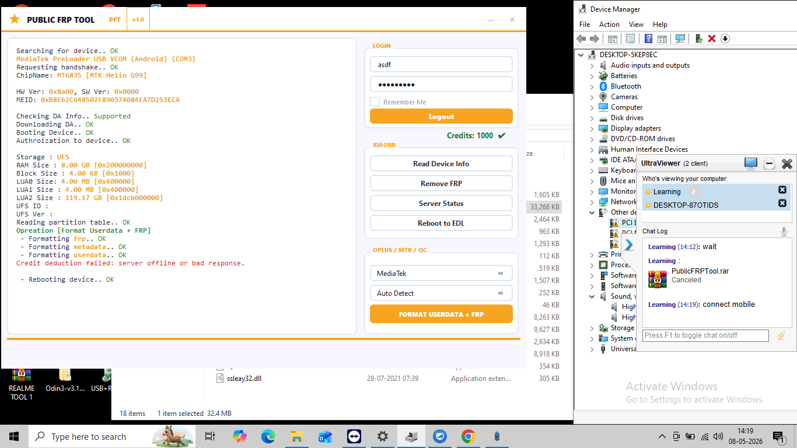This screenshot has height=448, width=797.
Task: Open the notification center icon
Action: (778, 436)
